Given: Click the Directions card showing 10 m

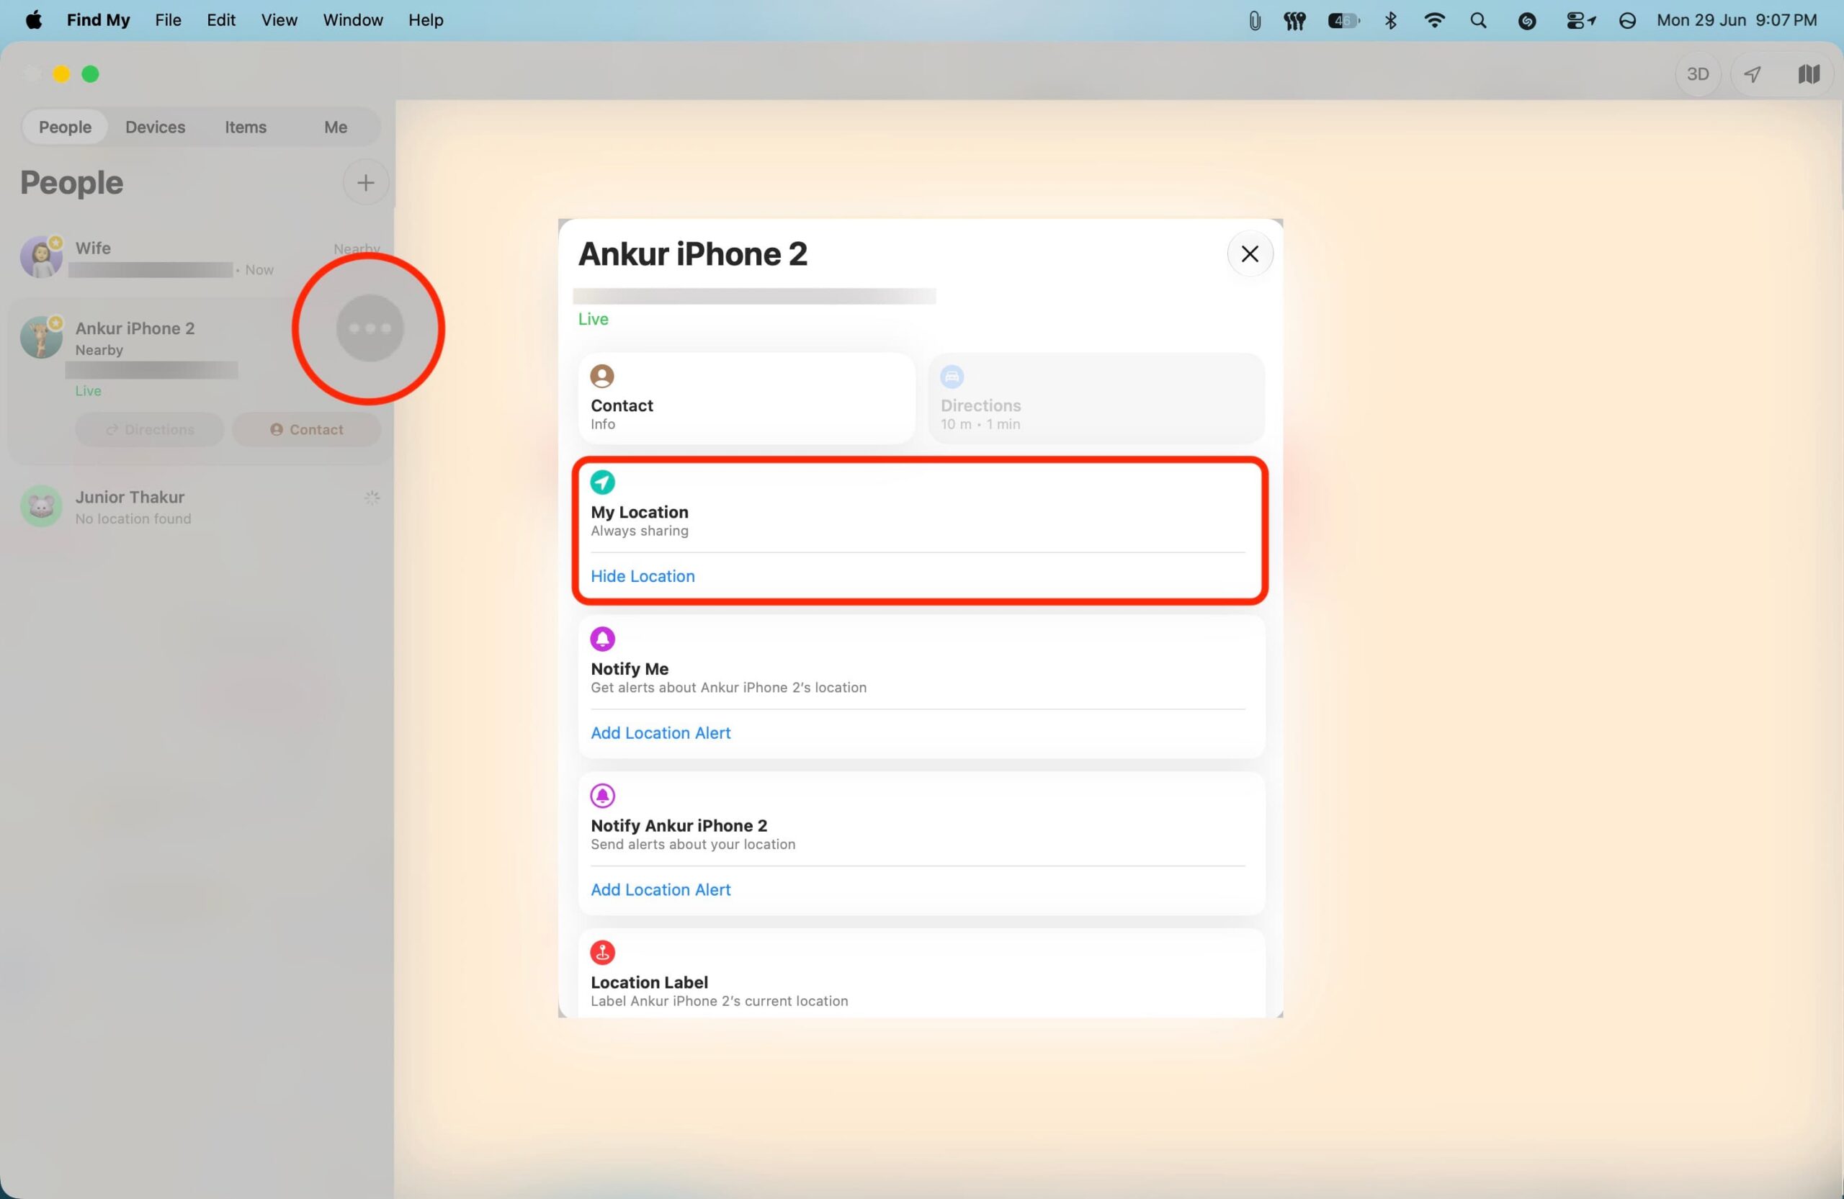Looking at the screenshot, I should click(x=1096, y=399).
